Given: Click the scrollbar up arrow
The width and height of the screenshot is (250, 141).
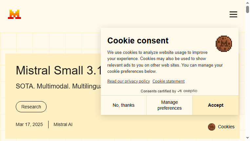Looking at the screenshot, I should pos(247,3).
